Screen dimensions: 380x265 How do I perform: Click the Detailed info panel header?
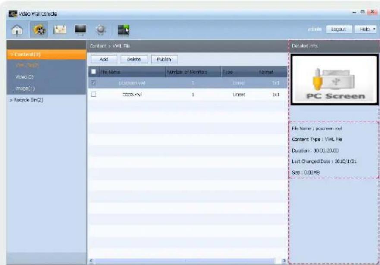334,46
